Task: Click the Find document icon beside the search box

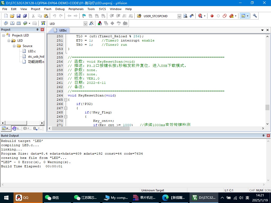Action: click(x=185, y=16)
